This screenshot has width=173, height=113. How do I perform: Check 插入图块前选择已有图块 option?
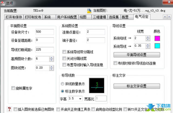pyautogui.click(x=15, y=109)
